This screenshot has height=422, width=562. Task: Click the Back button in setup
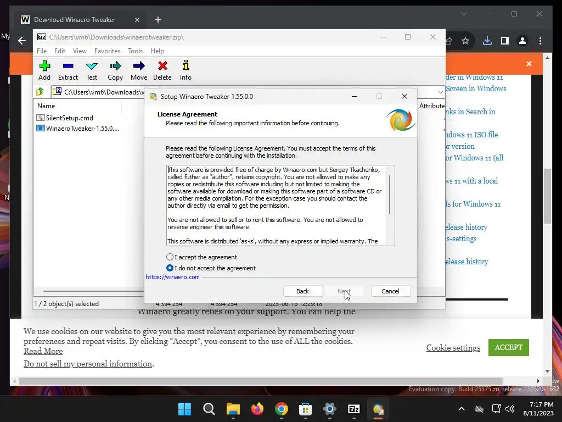point(303,291)
